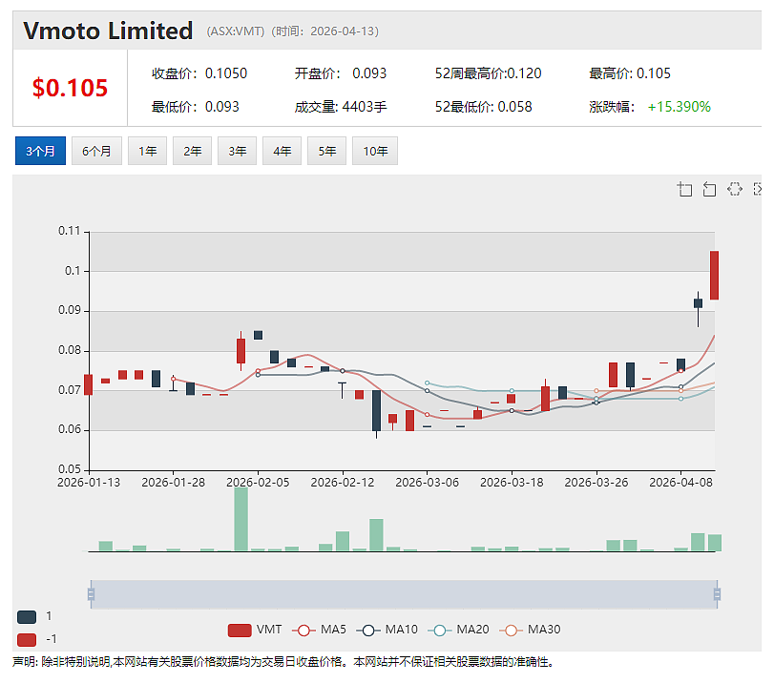Image resolution: width=774 pixels, height=683 pixels.
Task: Switch to the 6个月 range tab
Action: pyautogui.click(x=96, y=151)
